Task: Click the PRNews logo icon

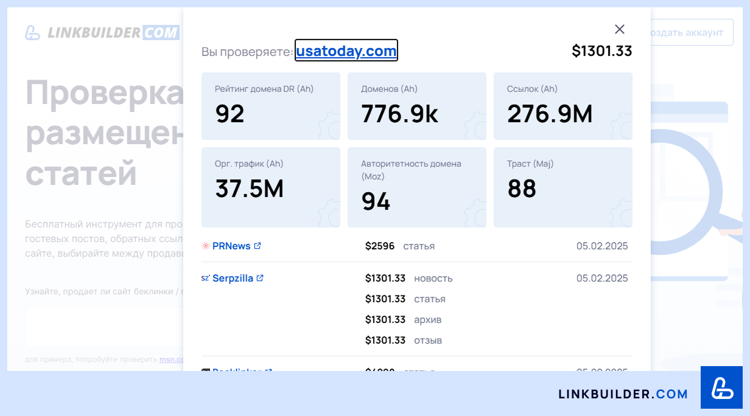Action: click(x=206, y=246)
